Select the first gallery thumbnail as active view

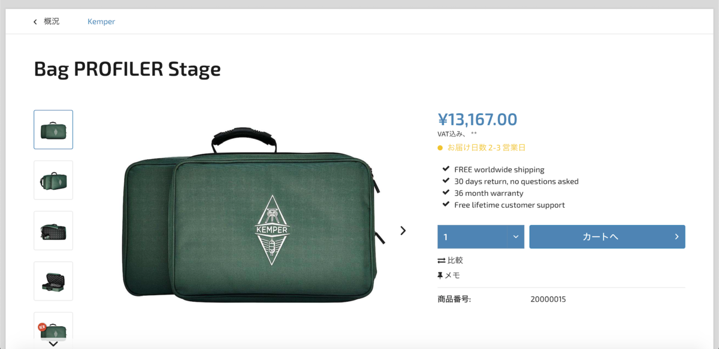(53, 129)
